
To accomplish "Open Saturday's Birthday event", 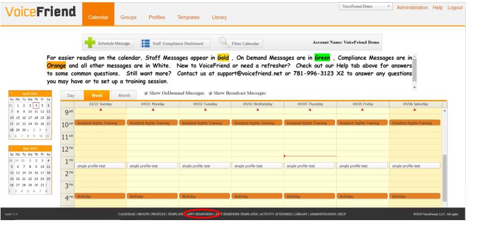I will 415,196.
